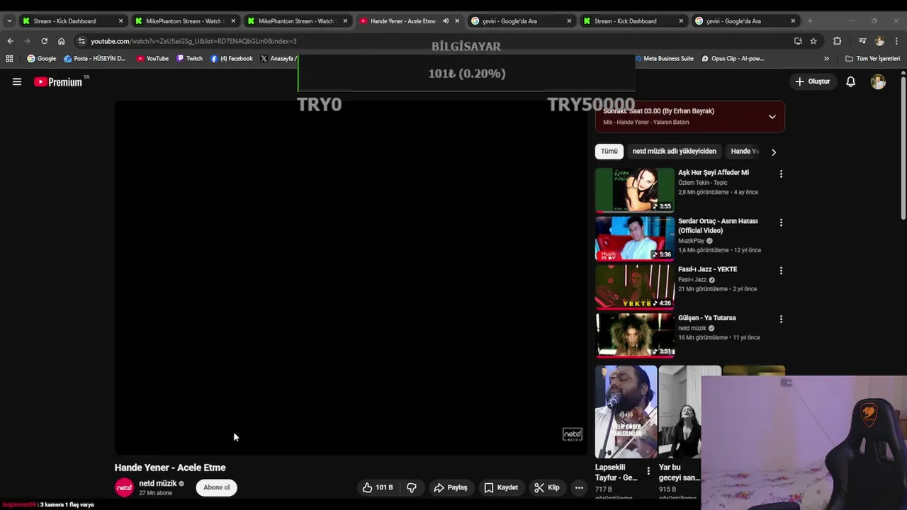The width and height of the screenshot is (907, 510).
Task: Go forward in browser history
Action: 27,41
